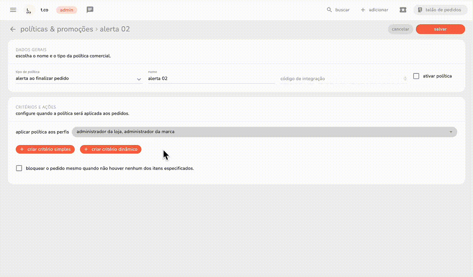
Task: Click the código de integração stepper arrows
Action: 405,78
